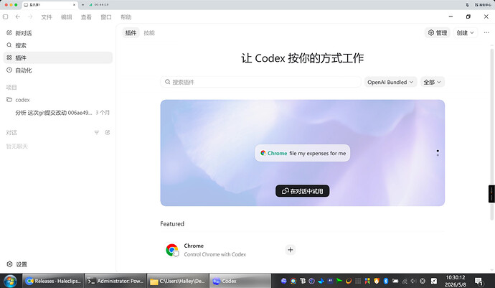The height and width of the screenshot is (288, 495).
Task: Expand the 全部 filter dropdown
Action: point(433,82)
